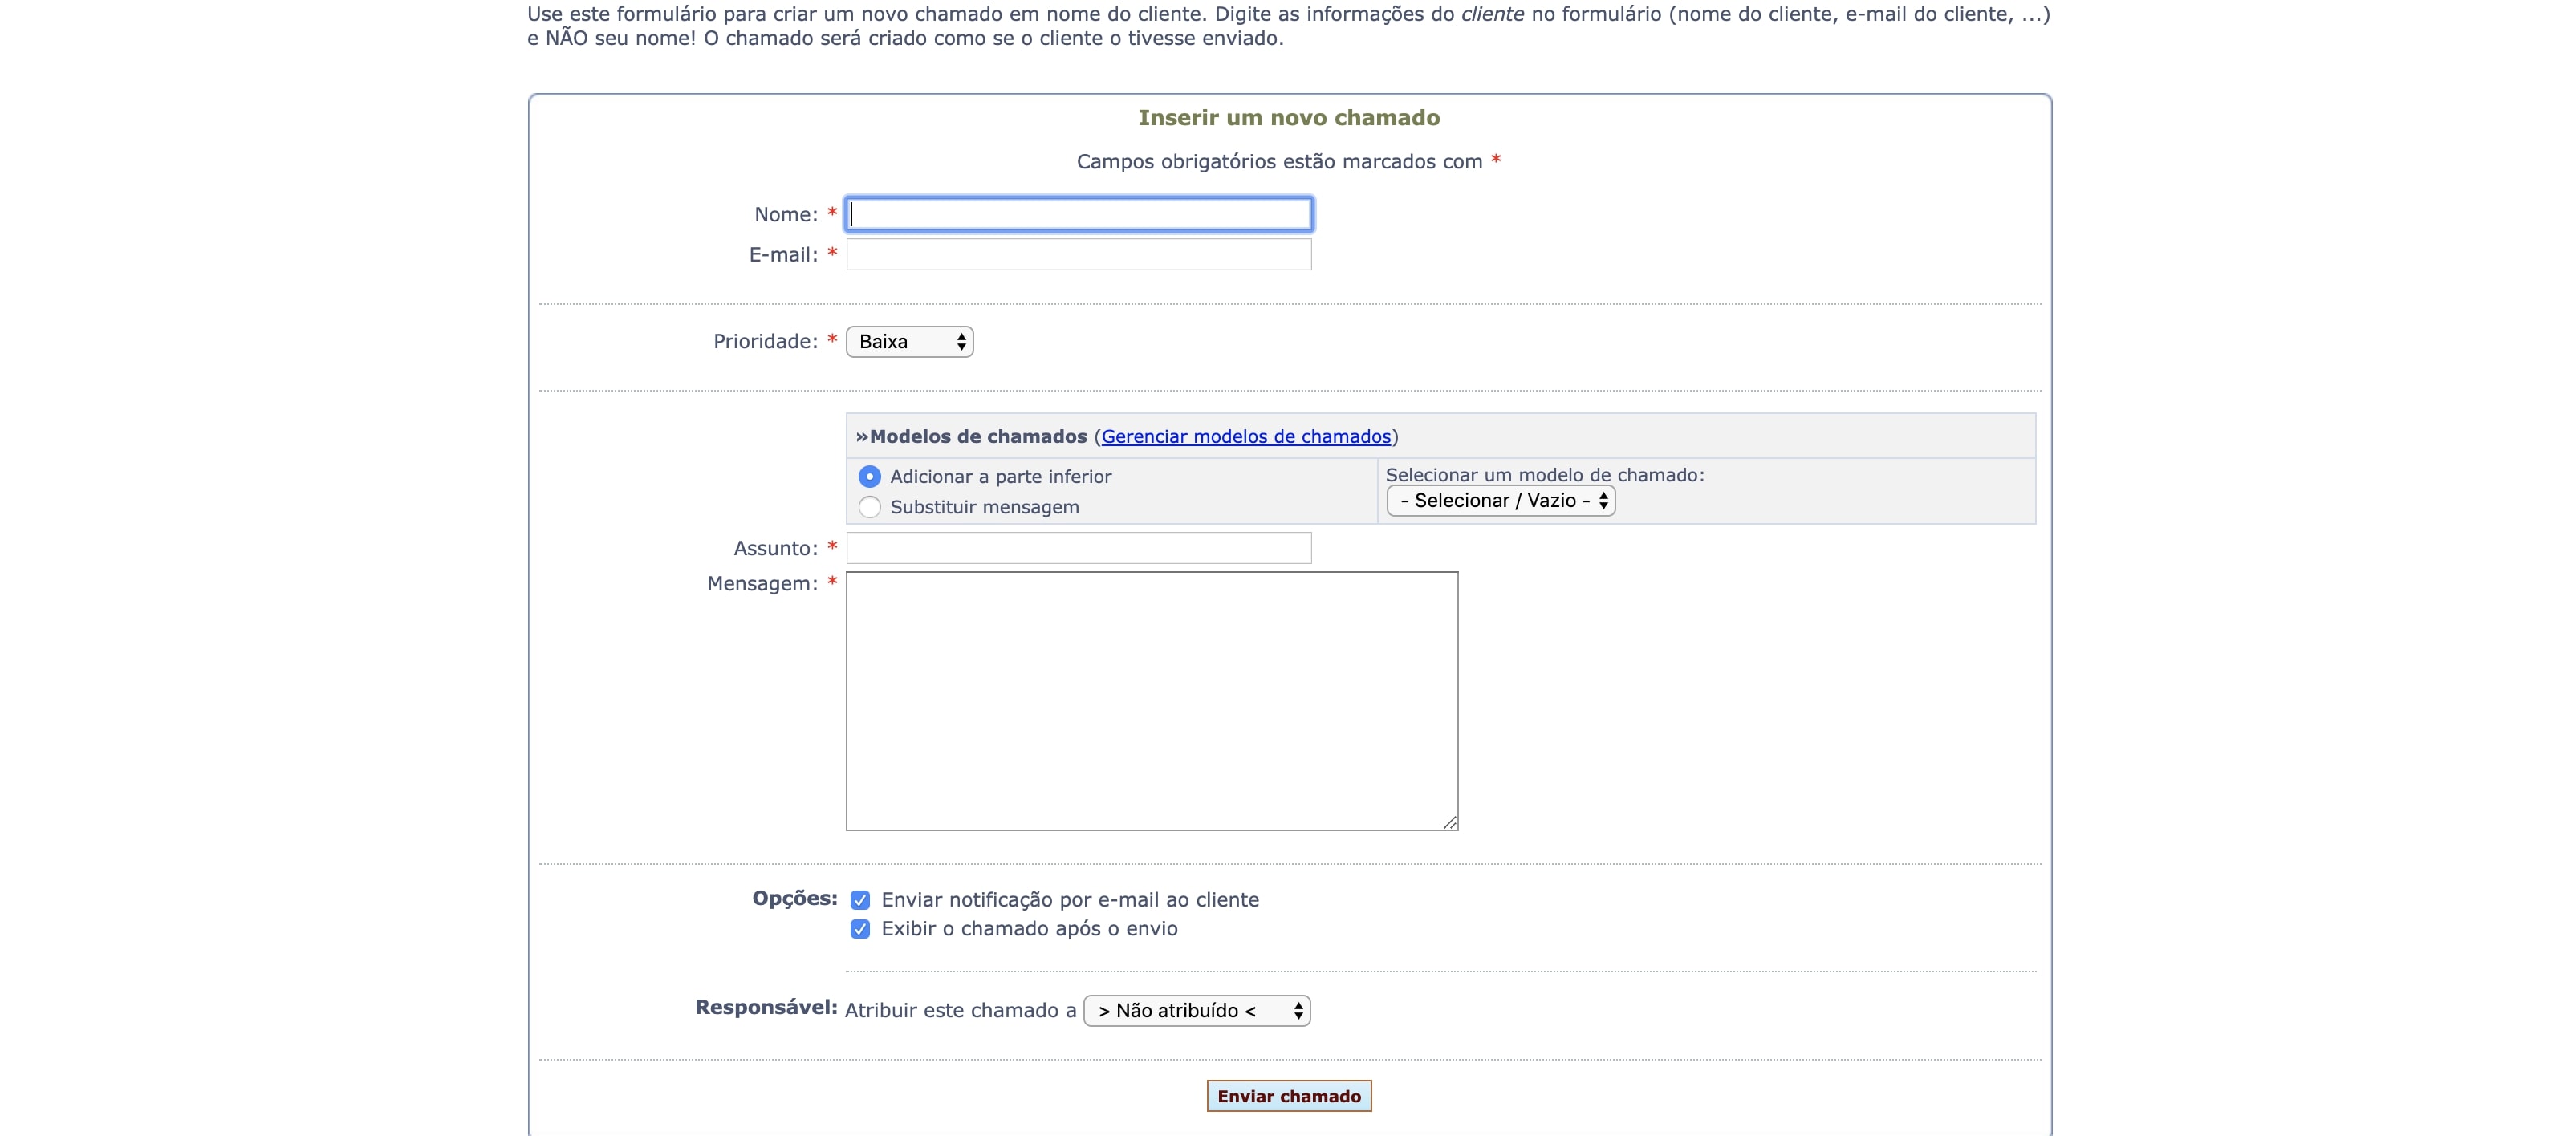Viewport: 2576px width, 1136px height.
Task: Click the Exibir o chamado após o envio label
Action: (x=1029, y=929)
